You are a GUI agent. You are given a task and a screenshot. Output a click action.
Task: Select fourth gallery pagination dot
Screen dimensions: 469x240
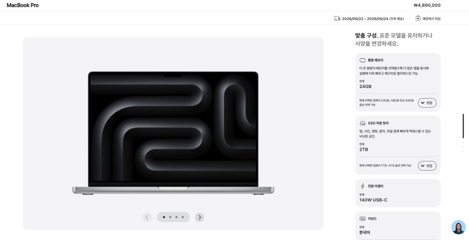pyautogui.click(x=183, y=217)
